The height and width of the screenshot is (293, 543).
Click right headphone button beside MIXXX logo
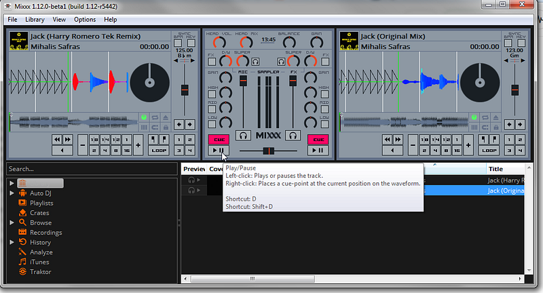(x=293, y=136)
